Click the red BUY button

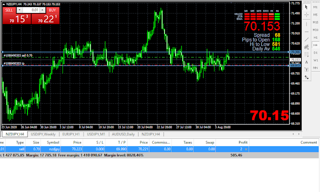point(52,10)
